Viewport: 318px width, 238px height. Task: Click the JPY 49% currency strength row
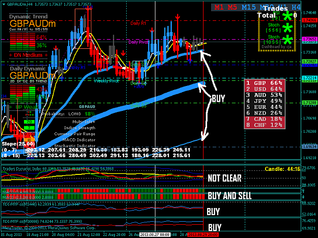(265, 101)
